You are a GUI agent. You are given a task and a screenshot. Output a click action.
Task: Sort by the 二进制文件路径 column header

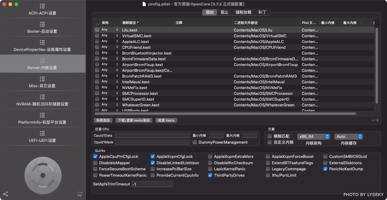[x=267, y=23]
